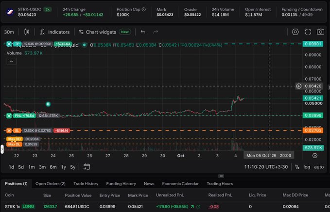330x212 pixels.
Task: Click share icon beside unrealized PnL
Action: (198, 207)
